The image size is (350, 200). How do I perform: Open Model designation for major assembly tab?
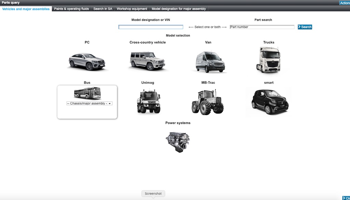click(x=178, y=9)
